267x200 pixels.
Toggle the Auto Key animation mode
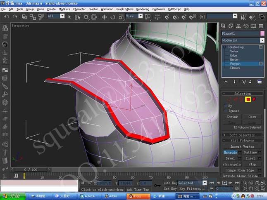pos(170,183)
